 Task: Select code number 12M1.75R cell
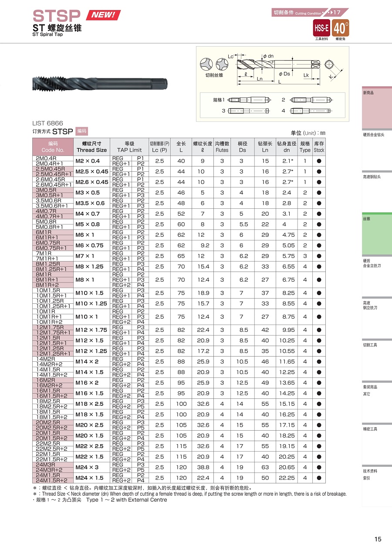(x=50, y=327)
